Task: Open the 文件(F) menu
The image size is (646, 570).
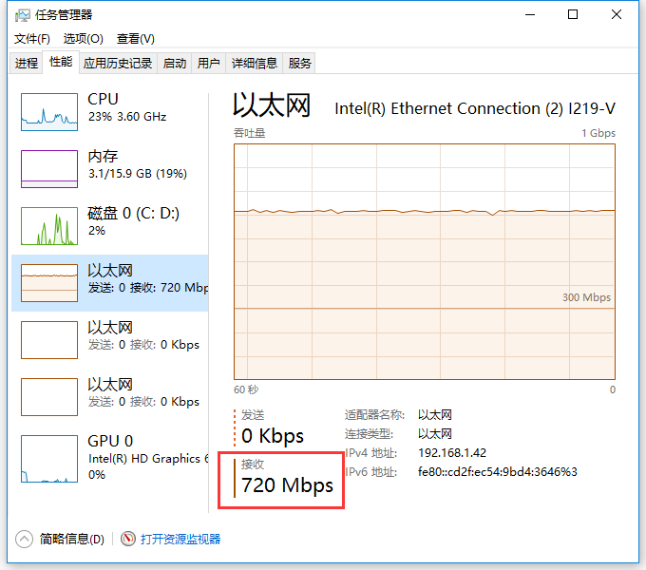Action: click(32, 39)
